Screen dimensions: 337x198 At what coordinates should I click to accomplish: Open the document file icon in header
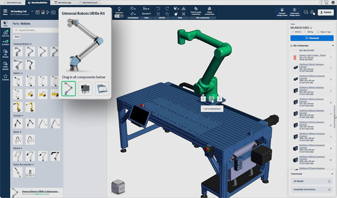pos(43,12)
